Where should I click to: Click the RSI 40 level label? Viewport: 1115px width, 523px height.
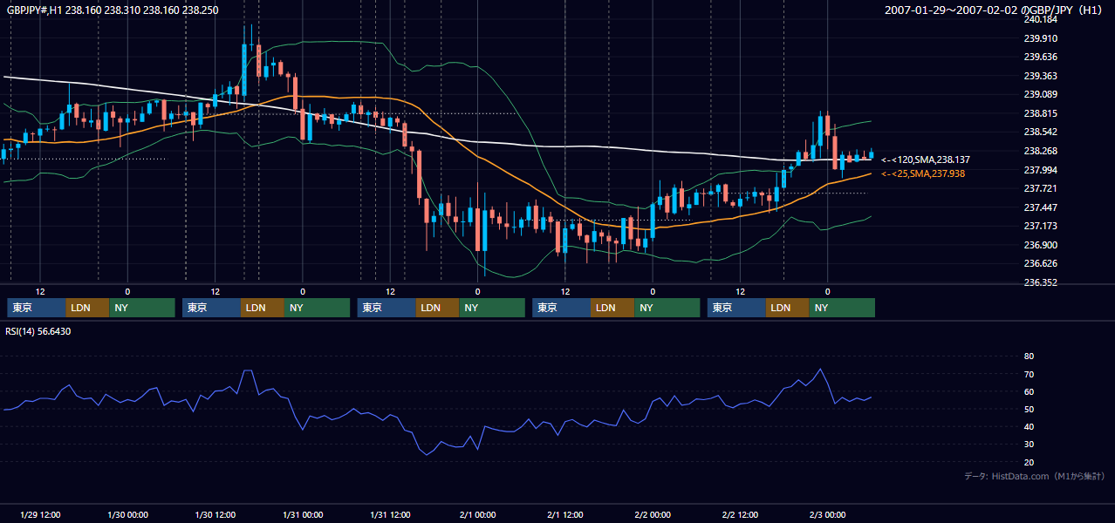click(1029, 426)
